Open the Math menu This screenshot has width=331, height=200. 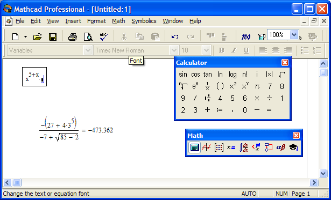click(x=118, y=21)
